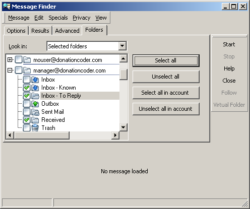Collapse the manager@donationcoder.com account tree
Screen dimensions: 250x209
click(10, 71)
